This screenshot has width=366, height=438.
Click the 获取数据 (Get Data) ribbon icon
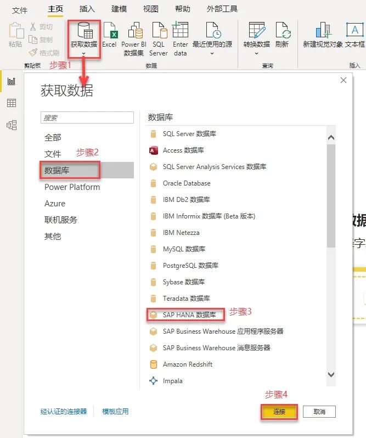[85, 31]
